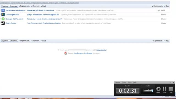This screenshot has height=99, width=176.
Task: Open email 'Добро пожаловать на Ответы@Mail.Ru'
Action: [43, 15]
